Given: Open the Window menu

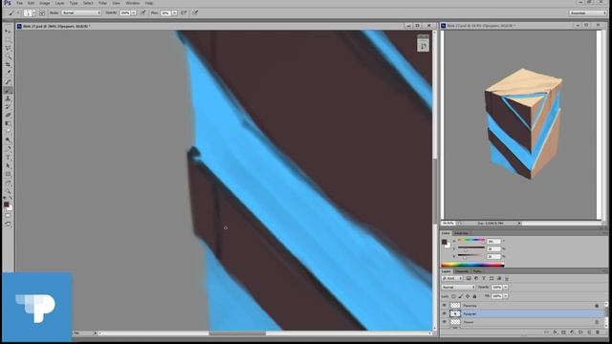Looking at the screenshot, I should (133, 3).
